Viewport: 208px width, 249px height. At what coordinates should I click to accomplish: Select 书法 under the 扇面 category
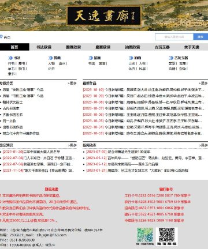tap(92, 63)
